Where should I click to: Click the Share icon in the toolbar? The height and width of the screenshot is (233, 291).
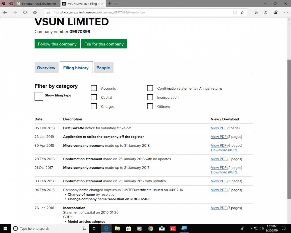(276, 12)
